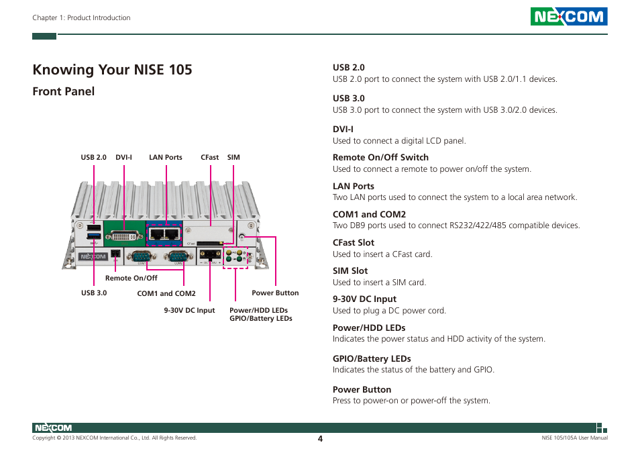Click the sentence about local area network
This screenshot has width=640, height=451.
[455, 197]
